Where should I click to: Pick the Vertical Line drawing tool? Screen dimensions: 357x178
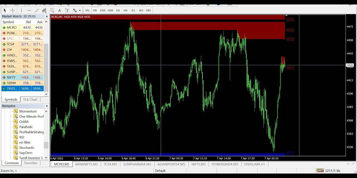click(21, 11)
